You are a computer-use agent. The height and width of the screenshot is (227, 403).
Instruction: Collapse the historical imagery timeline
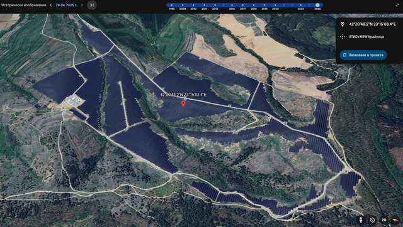pyautogui.click(x=397, y=5)
